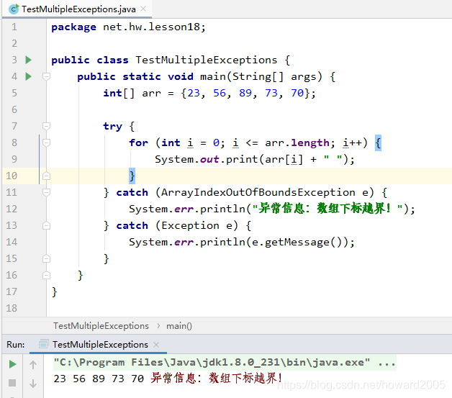This screenshot has width=452, height=398.
Task: Close the TestMultipleExceptions.java editor tab
Action: pyautogui.click(x=143, y=9)
